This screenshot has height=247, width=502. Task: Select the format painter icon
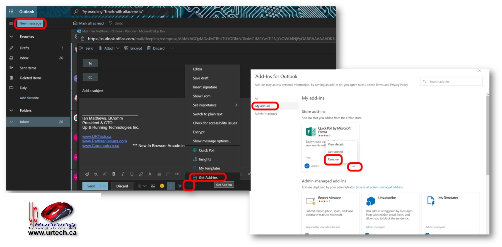87,174
